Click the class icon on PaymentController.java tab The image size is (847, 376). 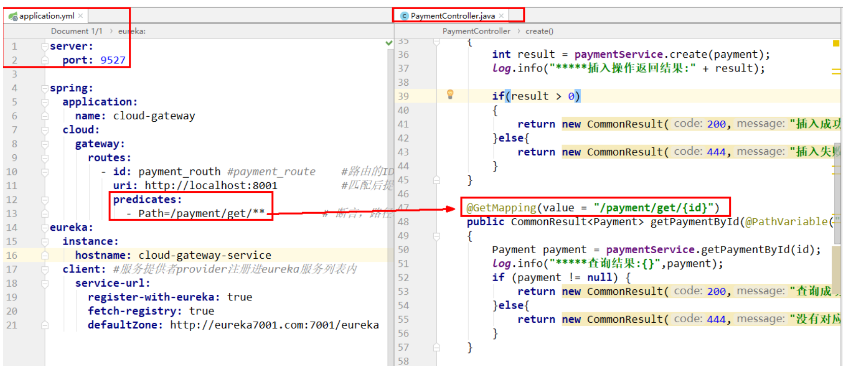click(404, 16)
